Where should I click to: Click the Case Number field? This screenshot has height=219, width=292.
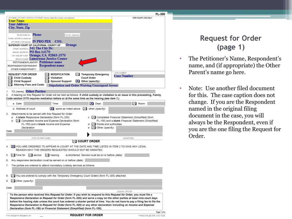139,76
